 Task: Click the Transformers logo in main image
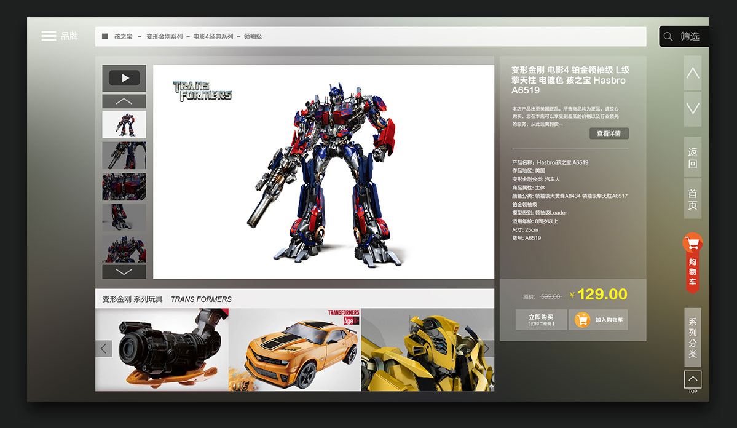click(202, 91)
